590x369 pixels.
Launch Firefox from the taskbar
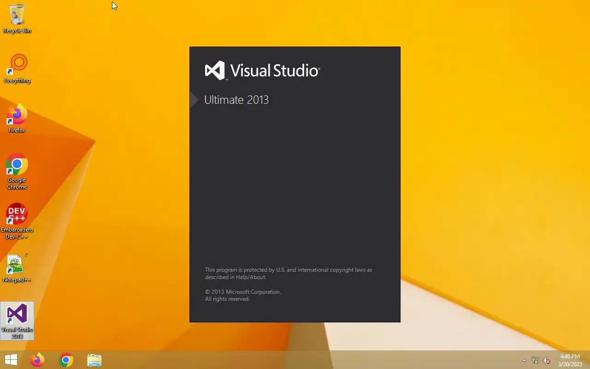tap(37, 360)
